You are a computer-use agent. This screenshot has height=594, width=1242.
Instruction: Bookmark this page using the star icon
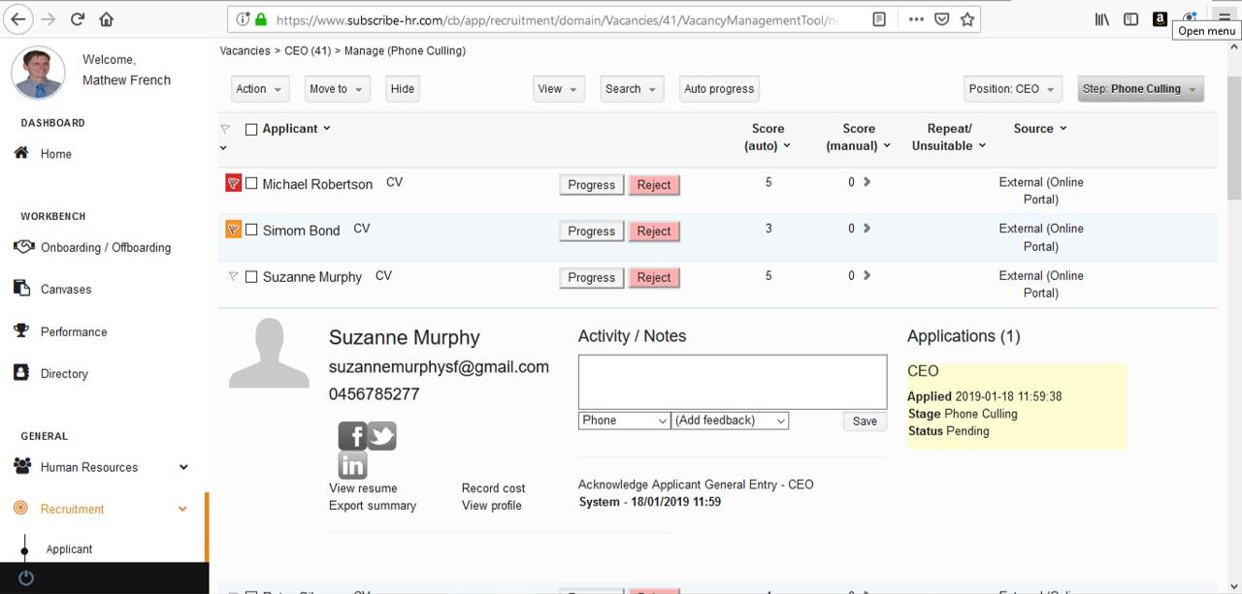967,19
